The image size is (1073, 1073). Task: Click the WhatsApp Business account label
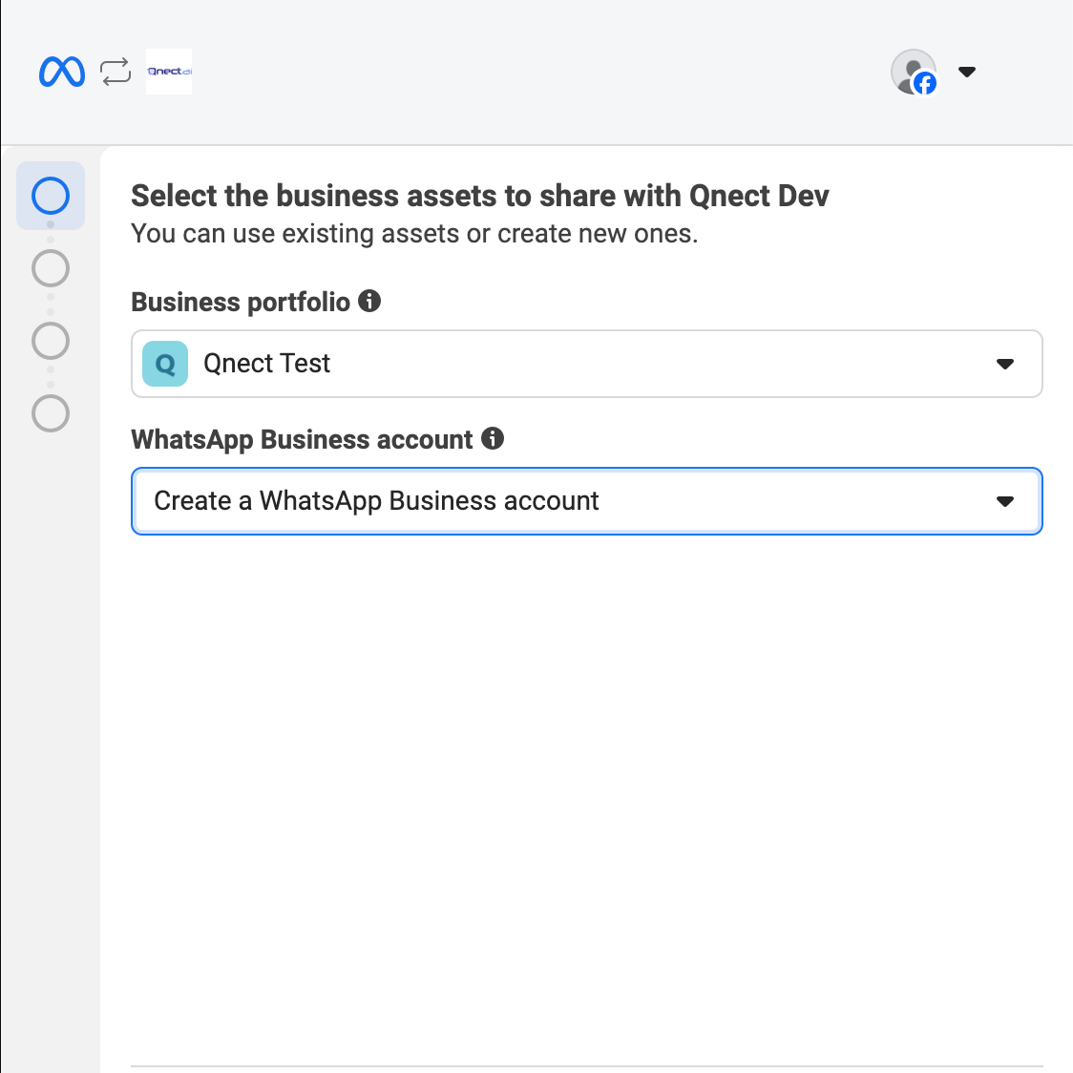pyautogui.click(x=302, y=439)
